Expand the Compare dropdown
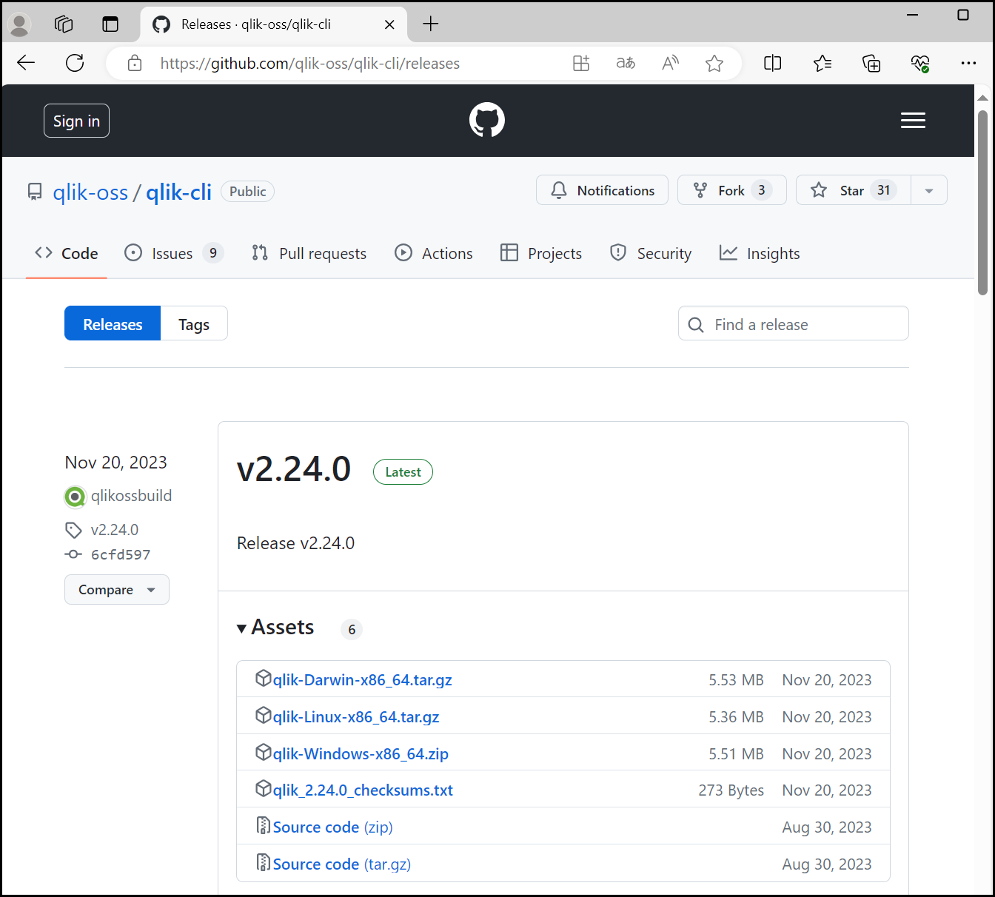Viewport: 995px width, 897px height. pos(116,590)
